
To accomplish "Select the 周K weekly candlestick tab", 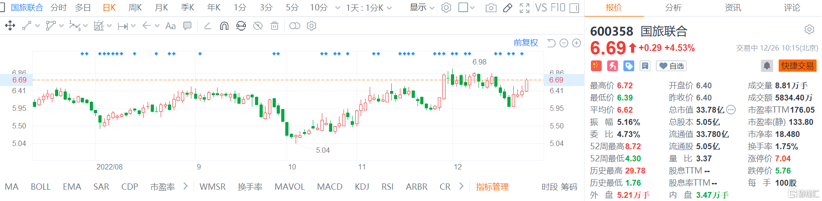I will point(135,8).
